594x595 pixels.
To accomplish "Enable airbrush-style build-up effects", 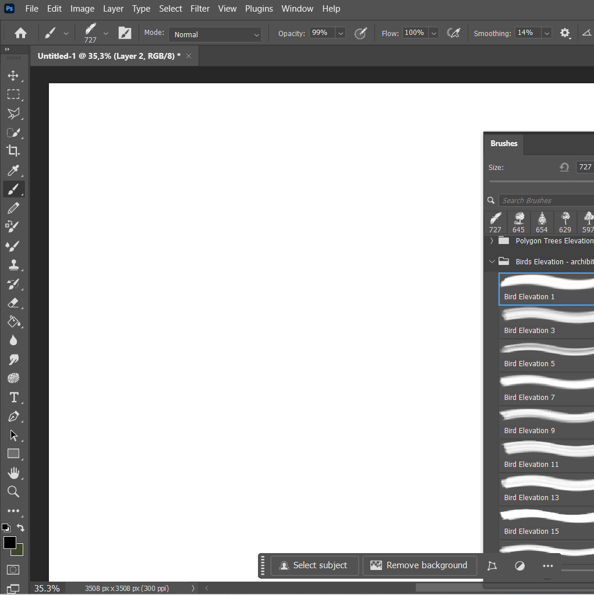I will [x=453, y=33].
